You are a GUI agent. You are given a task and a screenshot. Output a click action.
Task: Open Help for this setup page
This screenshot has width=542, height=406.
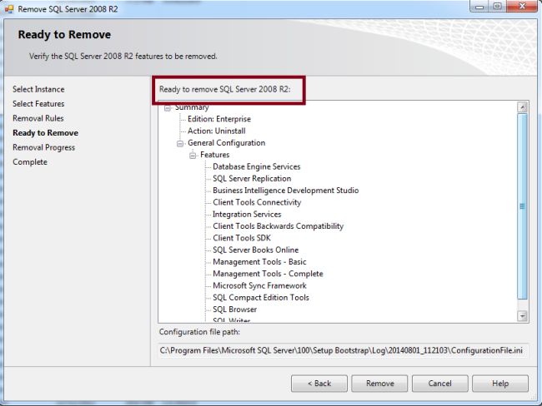[x=499, y=384]
